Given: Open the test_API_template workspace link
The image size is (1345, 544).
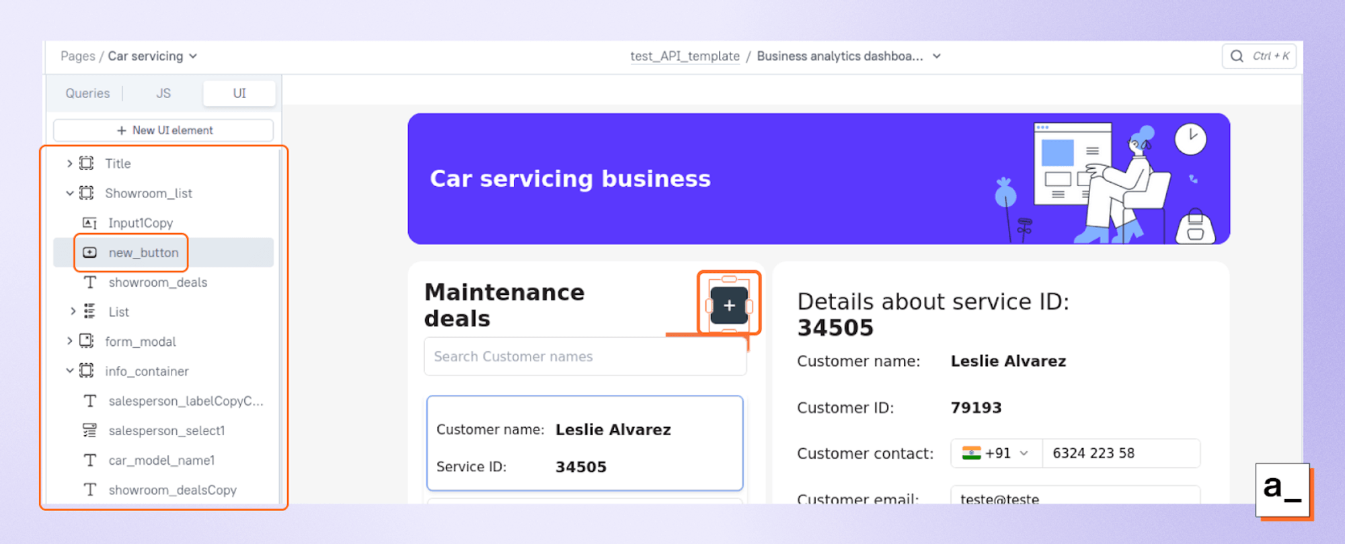Looking at the screenshot, I should (x=685, y=56).
